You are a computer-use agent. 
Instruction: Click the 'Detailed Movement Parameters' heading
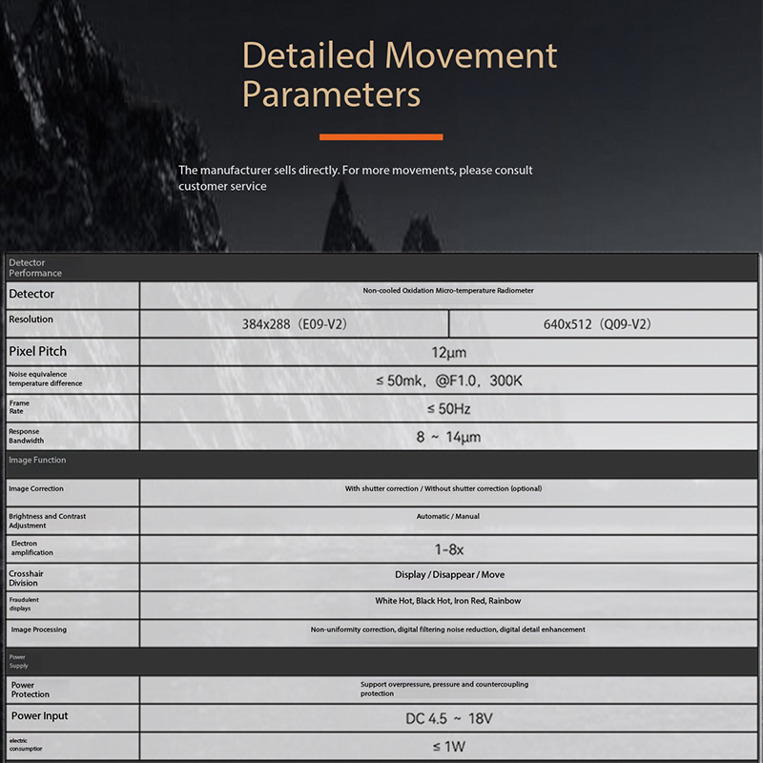tap(399, 74)
